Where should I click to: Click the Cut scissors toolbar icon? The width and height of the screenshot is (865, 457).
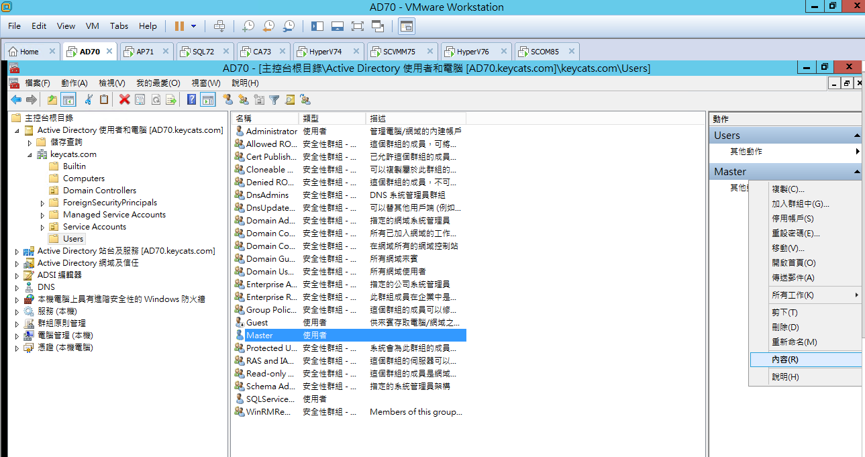pyautogui.click(x=89, y=99)
